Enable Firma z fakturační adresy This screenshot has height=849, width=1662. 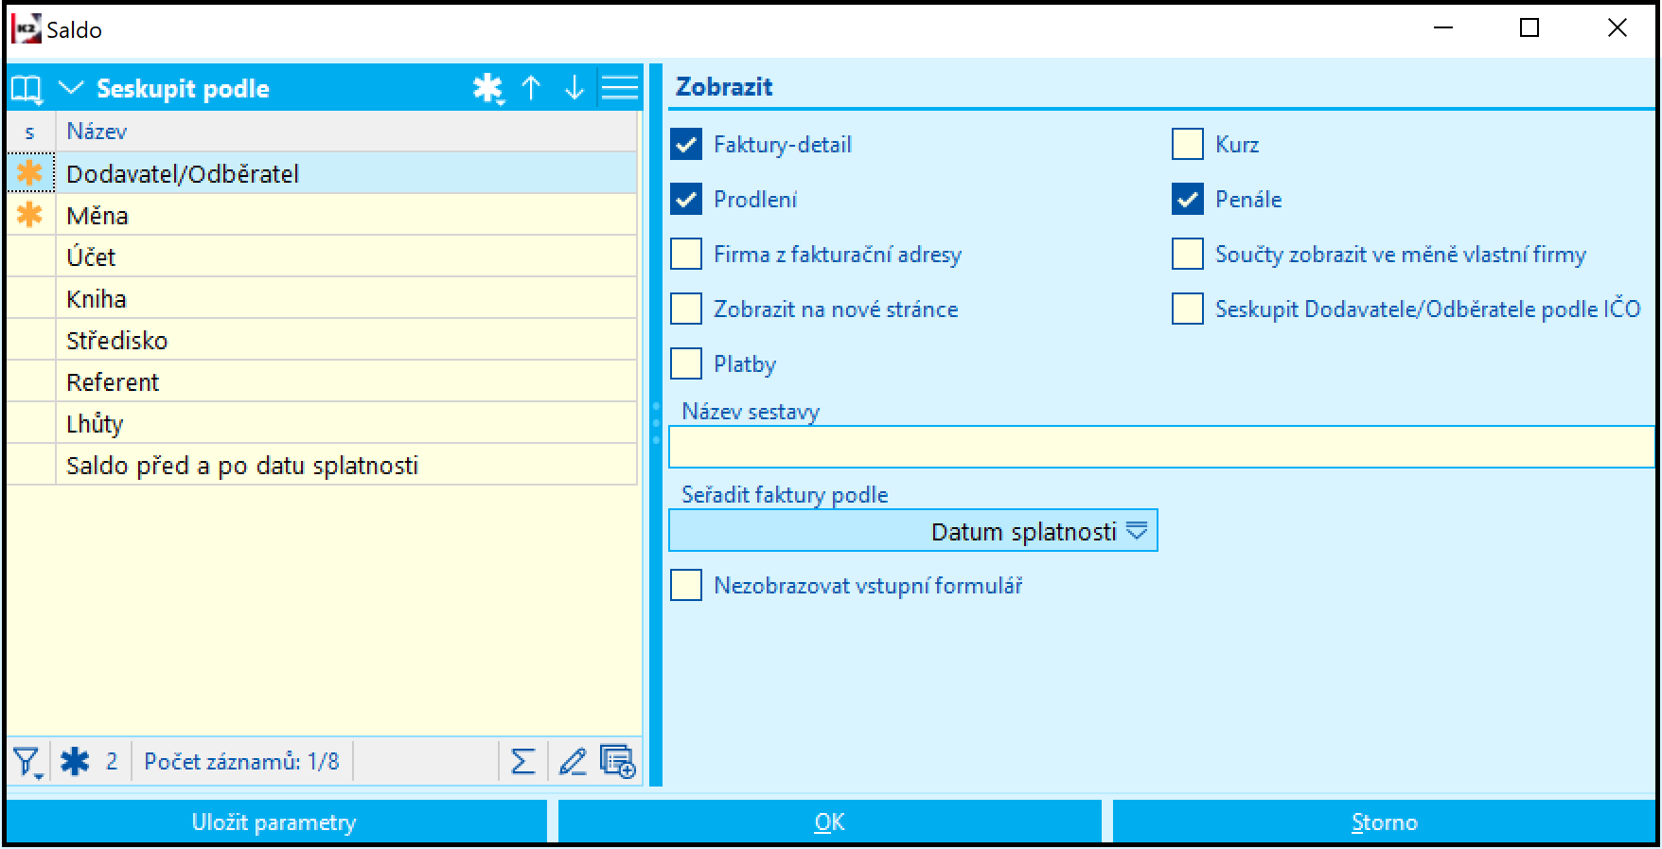(x=686, y=255)
